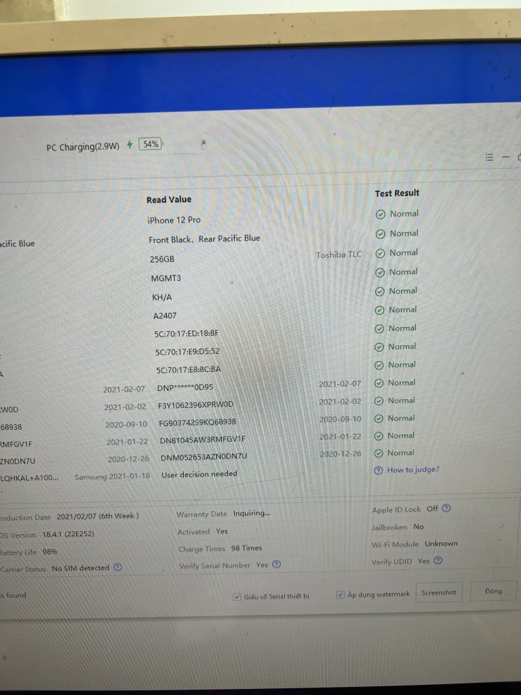Click the Samsung 2021-01-18 text
Image resolution: width=521 pixels, height=695 pixels.
tap(112, 476)
